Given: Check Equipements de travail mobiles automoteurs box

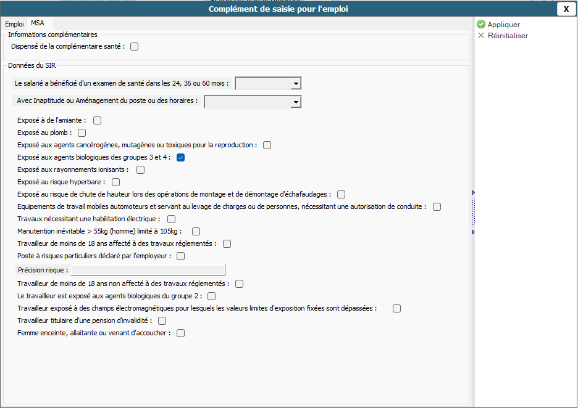Looking at the screenshot, I should pos(437,206).
